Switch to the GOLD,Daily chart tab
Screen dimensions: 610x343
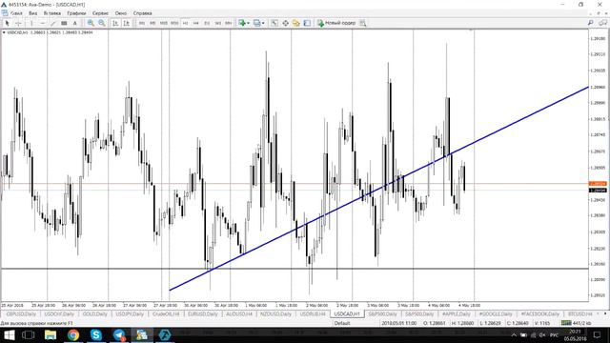tap(95, 313)
